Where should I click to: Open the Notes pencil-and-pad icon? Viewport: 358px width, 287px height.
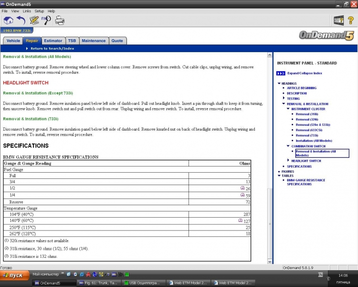click(x=34, y=20)
